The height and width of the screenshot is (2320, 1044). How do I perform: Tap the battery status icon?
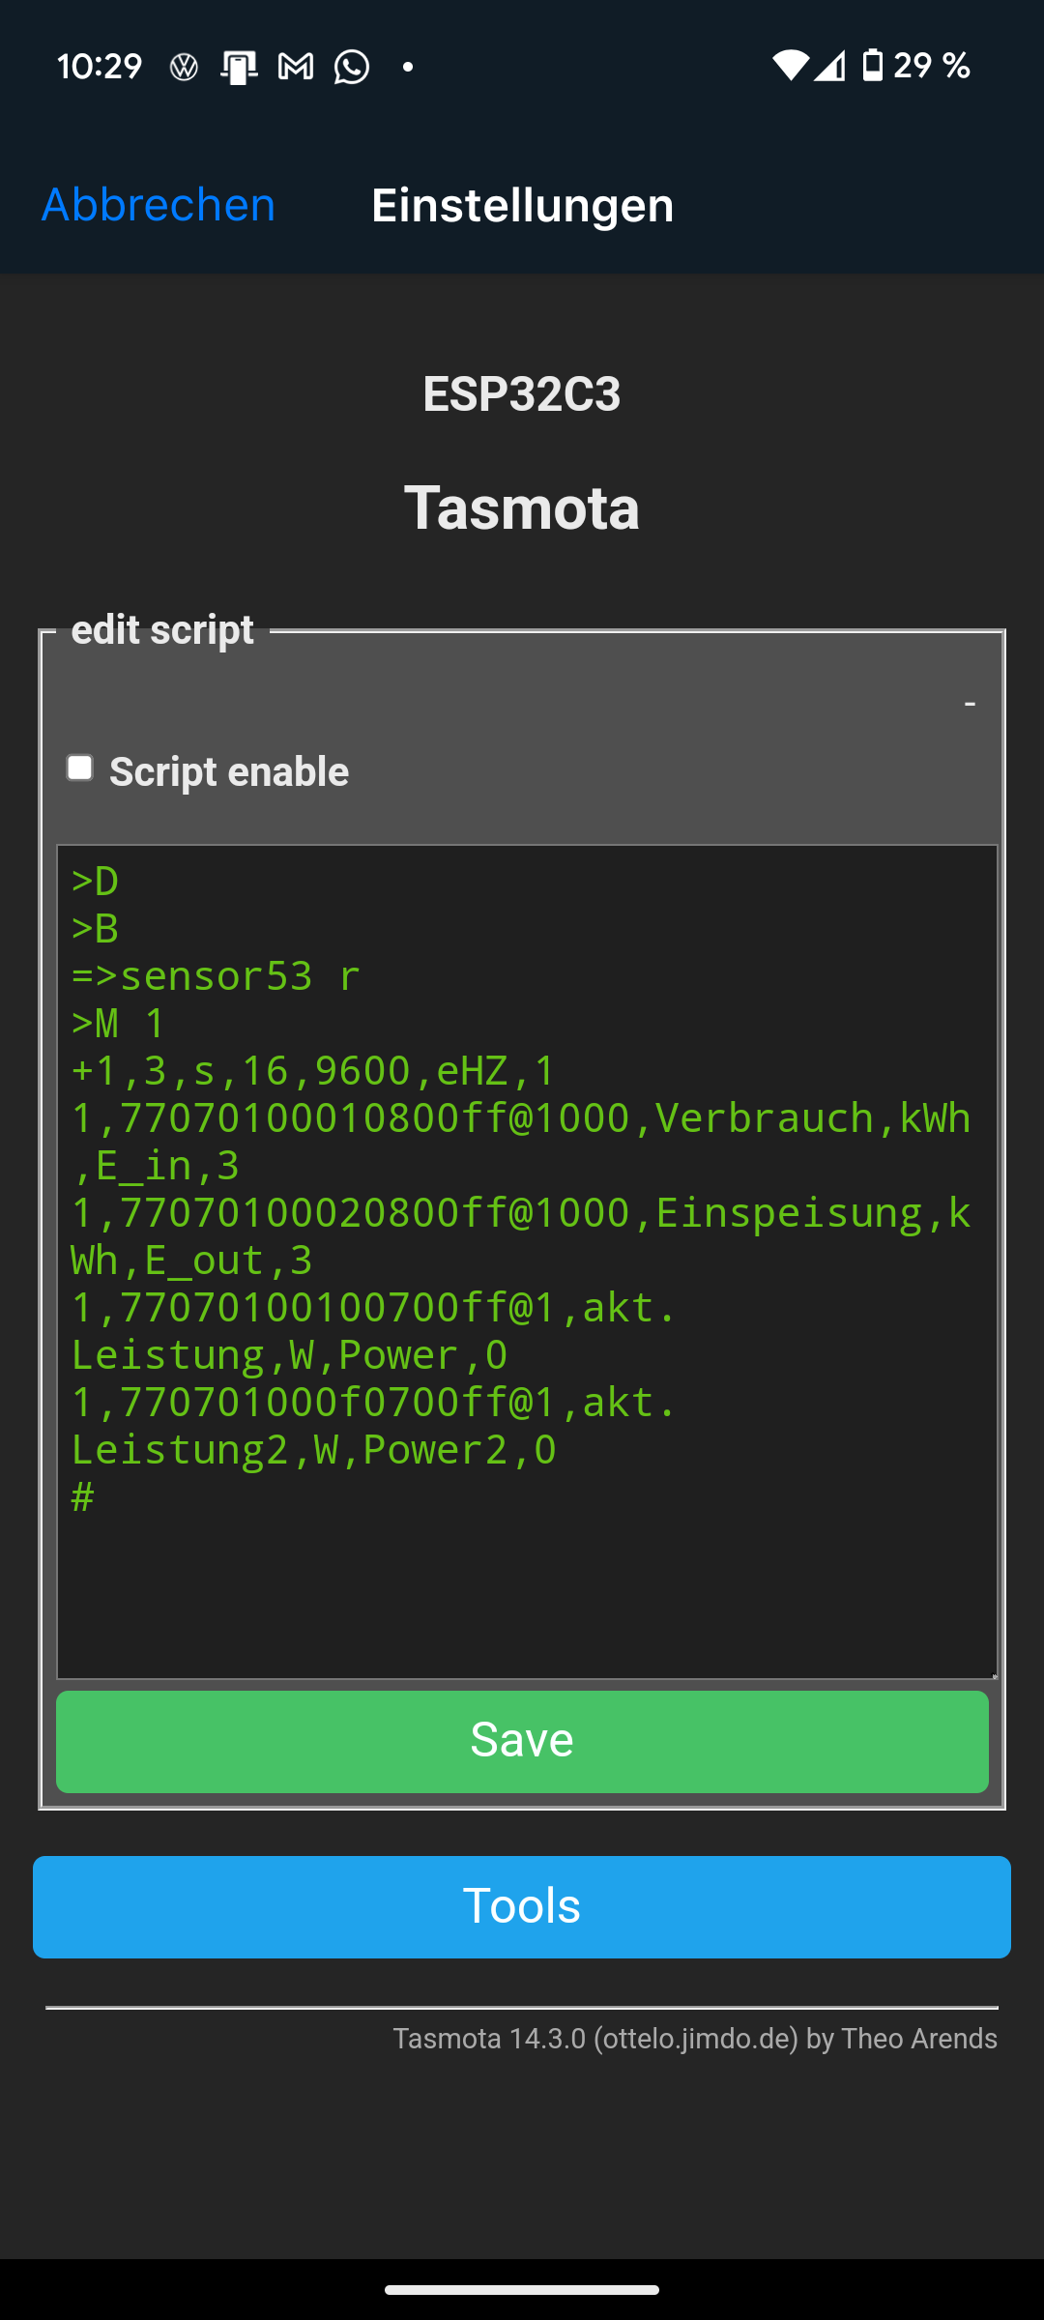click(x=872, y=66)
